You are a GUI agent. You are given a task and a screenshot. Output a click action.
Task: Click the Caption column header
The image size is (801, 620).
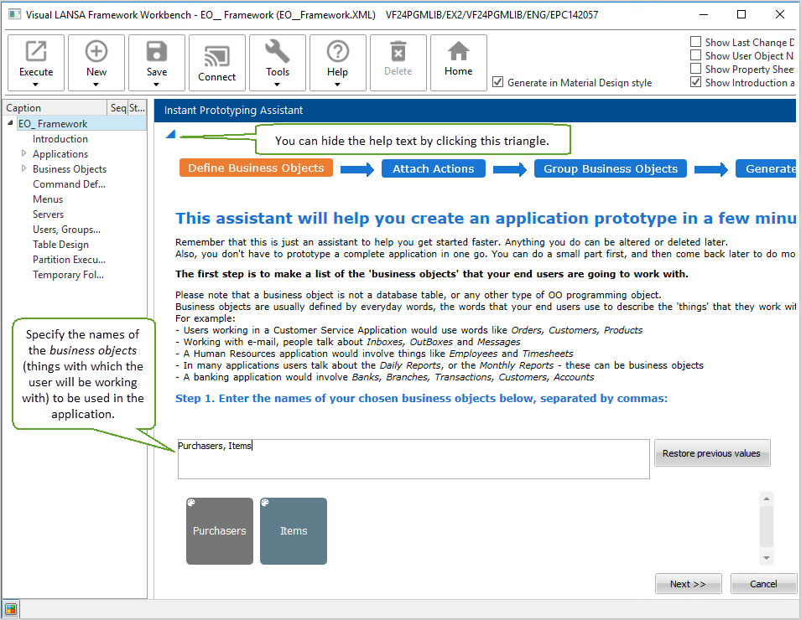pyautogui.click(x=55, y=108)
